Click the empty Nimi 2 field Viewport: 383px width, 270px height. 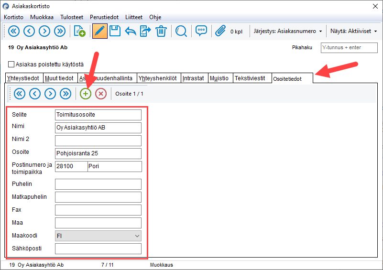[98, 140]
